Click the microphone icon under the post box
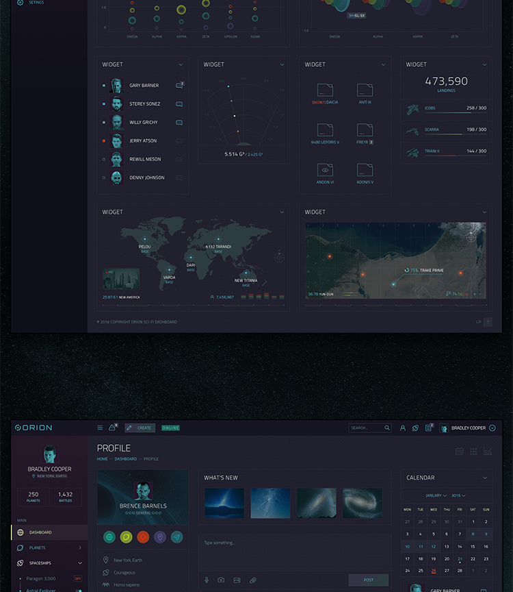 (206, 580)
